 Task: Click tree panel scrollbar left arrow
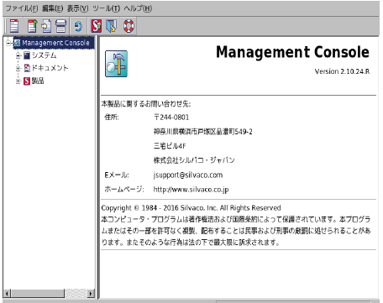click(x=8, y=294)
